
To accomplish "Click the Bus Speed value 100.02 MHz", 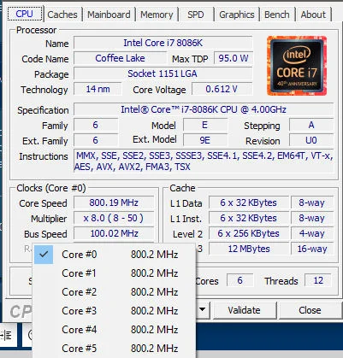I will tap(114, 233).
